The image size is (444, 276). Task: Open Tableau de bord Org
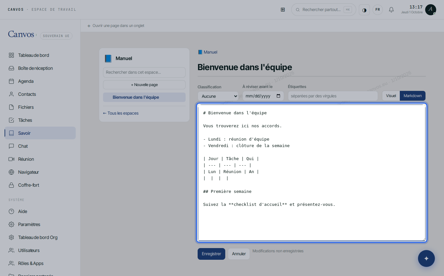40,237
